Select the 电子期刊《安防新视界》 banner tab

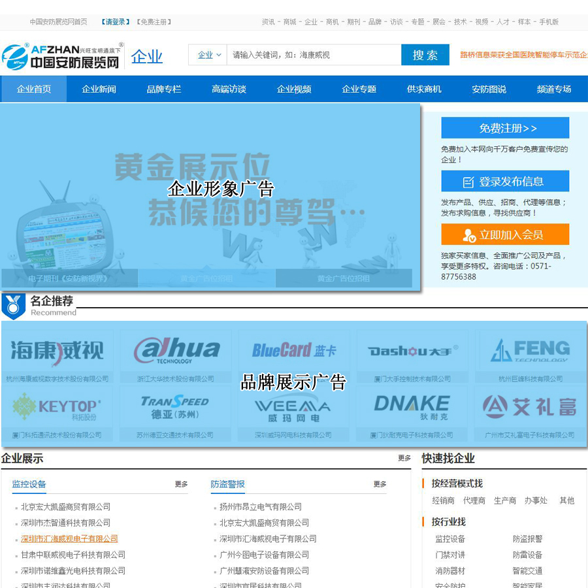(x=69, y=278)
